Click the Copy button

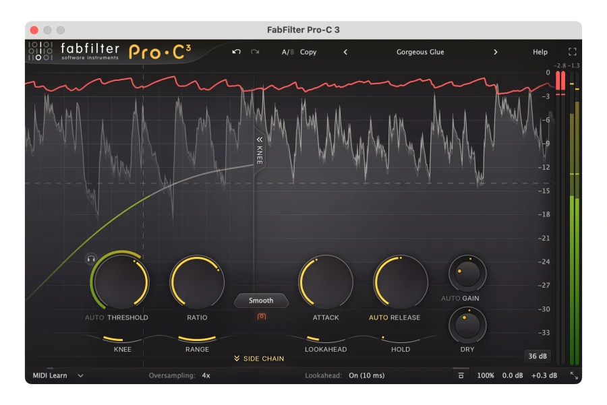tap(308, 52)
